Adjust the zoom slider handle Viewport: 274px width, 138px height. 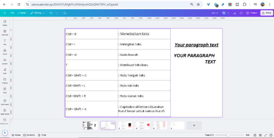[x=228, y=135]
